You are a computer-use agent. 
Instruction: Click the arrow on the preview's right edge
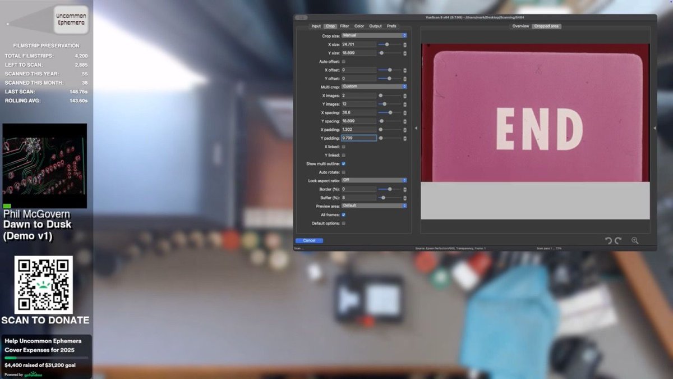[654, 129]
